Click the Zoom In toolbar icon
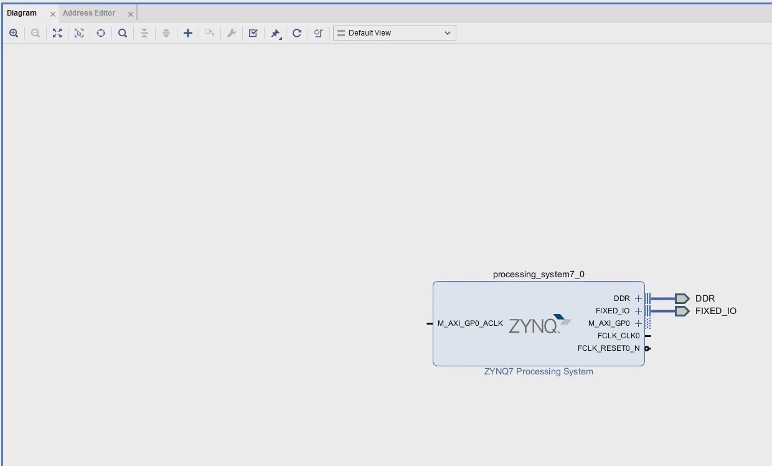This screenshot has height=466, width=772. click(14, 33)
